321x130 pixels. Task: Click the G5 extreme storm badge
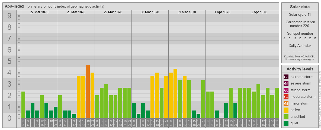[x=286, y=77]
